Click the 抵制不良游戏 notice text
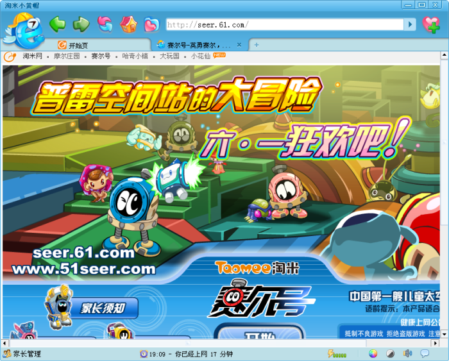The width and height of the screenshot is (449, 361). pyautogui.click(x=364, y=334)
